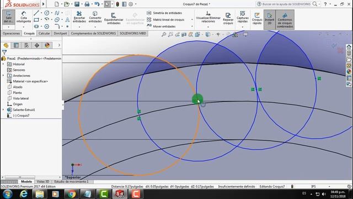Click Recortar entidades trim tool
This screenshot has height=199, width=353.
(79, 17)
